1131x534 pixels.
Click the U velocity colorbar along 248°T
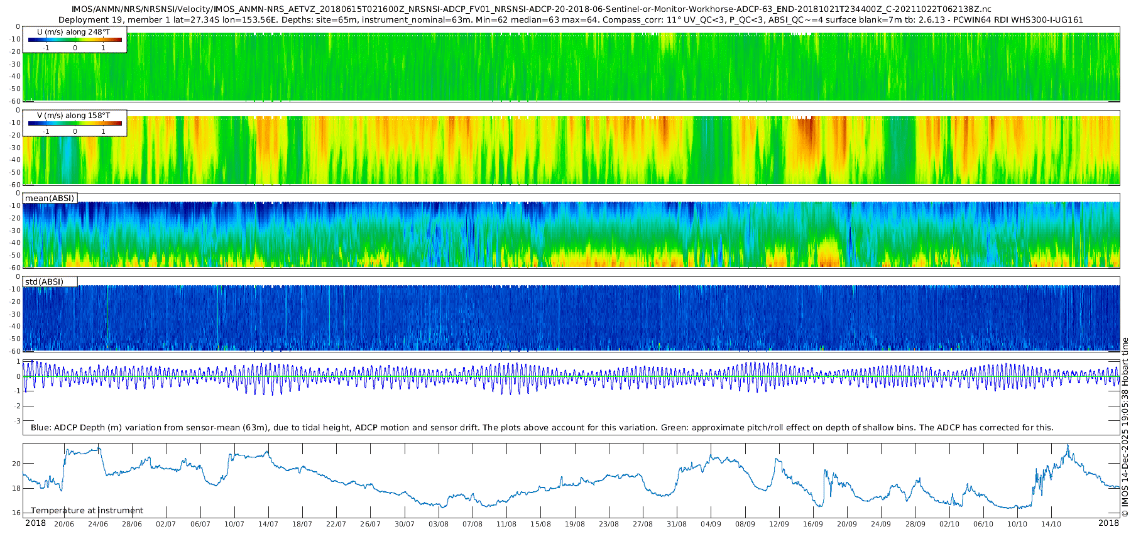(x=75, y=40)
